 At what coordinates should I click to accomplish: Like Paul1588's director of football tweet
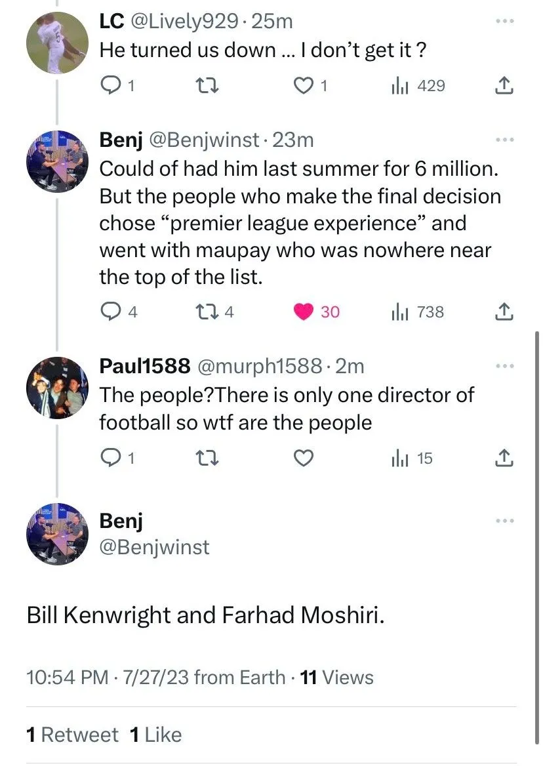tap(302, 458)
